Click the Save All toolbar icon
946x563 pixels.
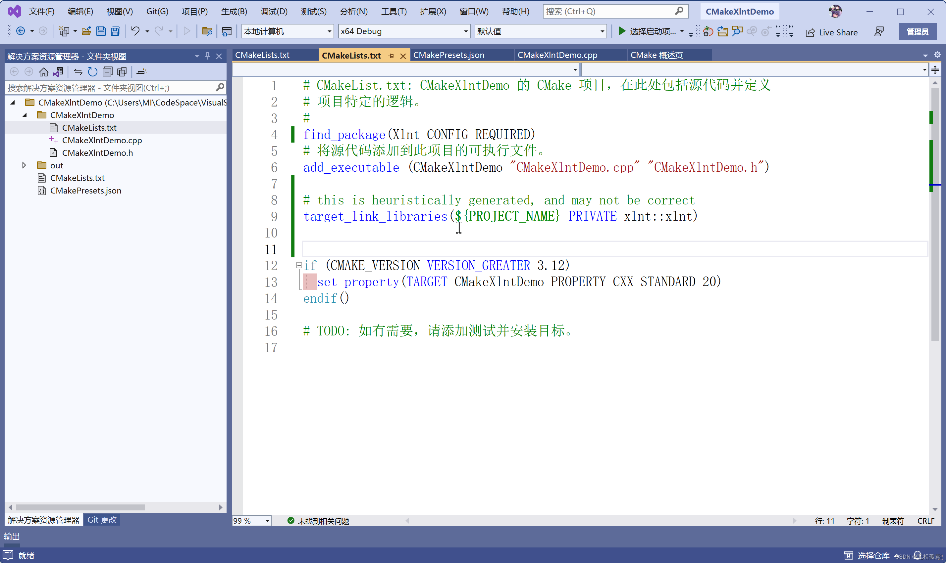(116, 31)
